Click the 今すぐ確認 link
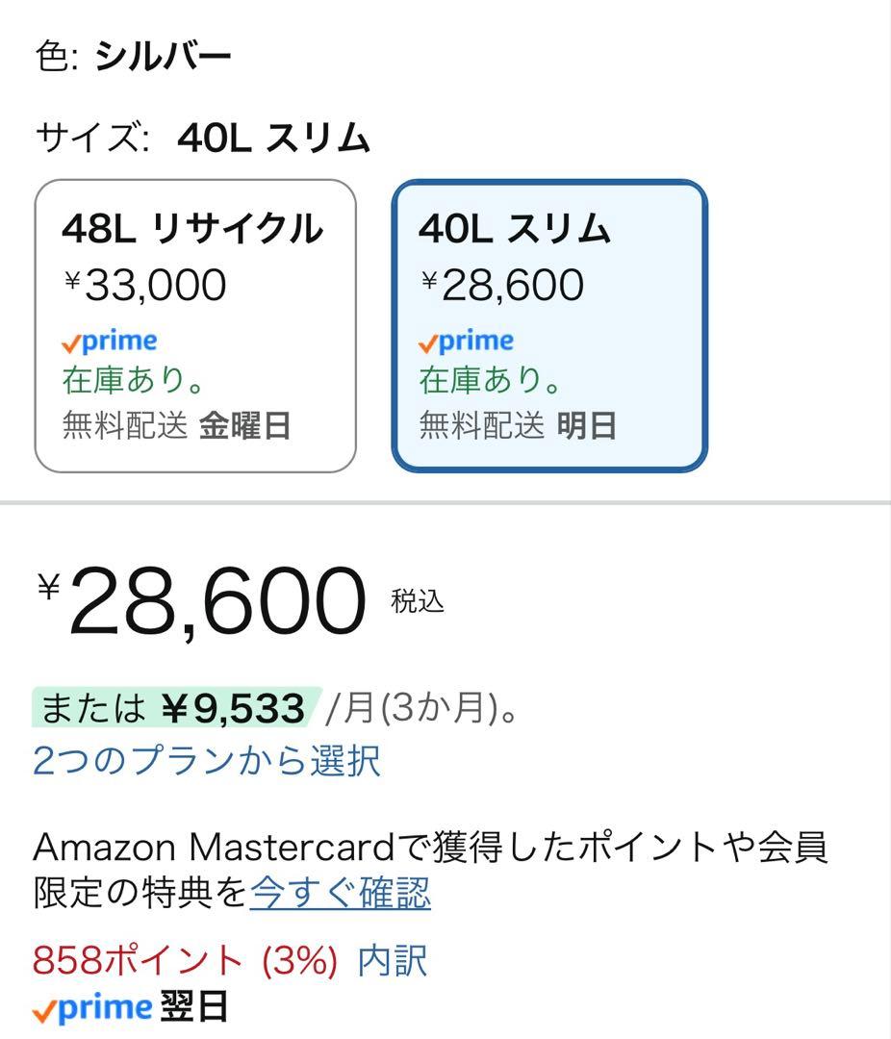This screenshot has height=1039, width=891. pos(341,893)
